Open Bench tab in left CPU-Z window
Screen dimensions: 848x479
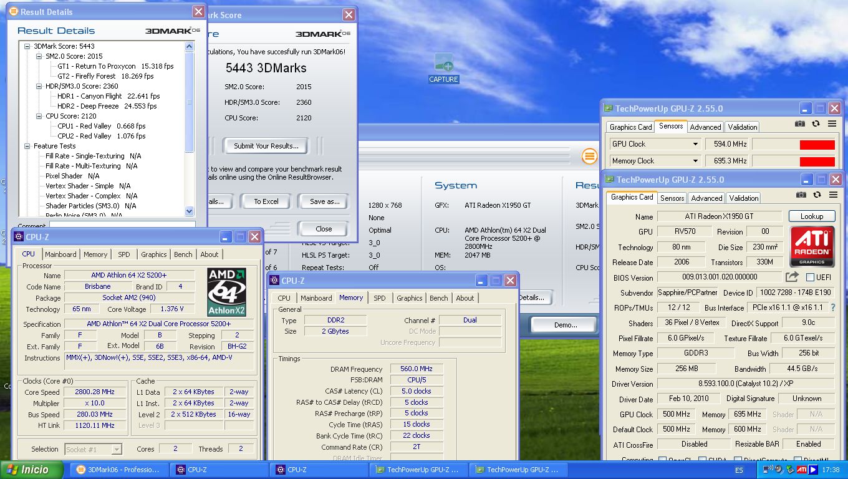click(x=183, y=254)
